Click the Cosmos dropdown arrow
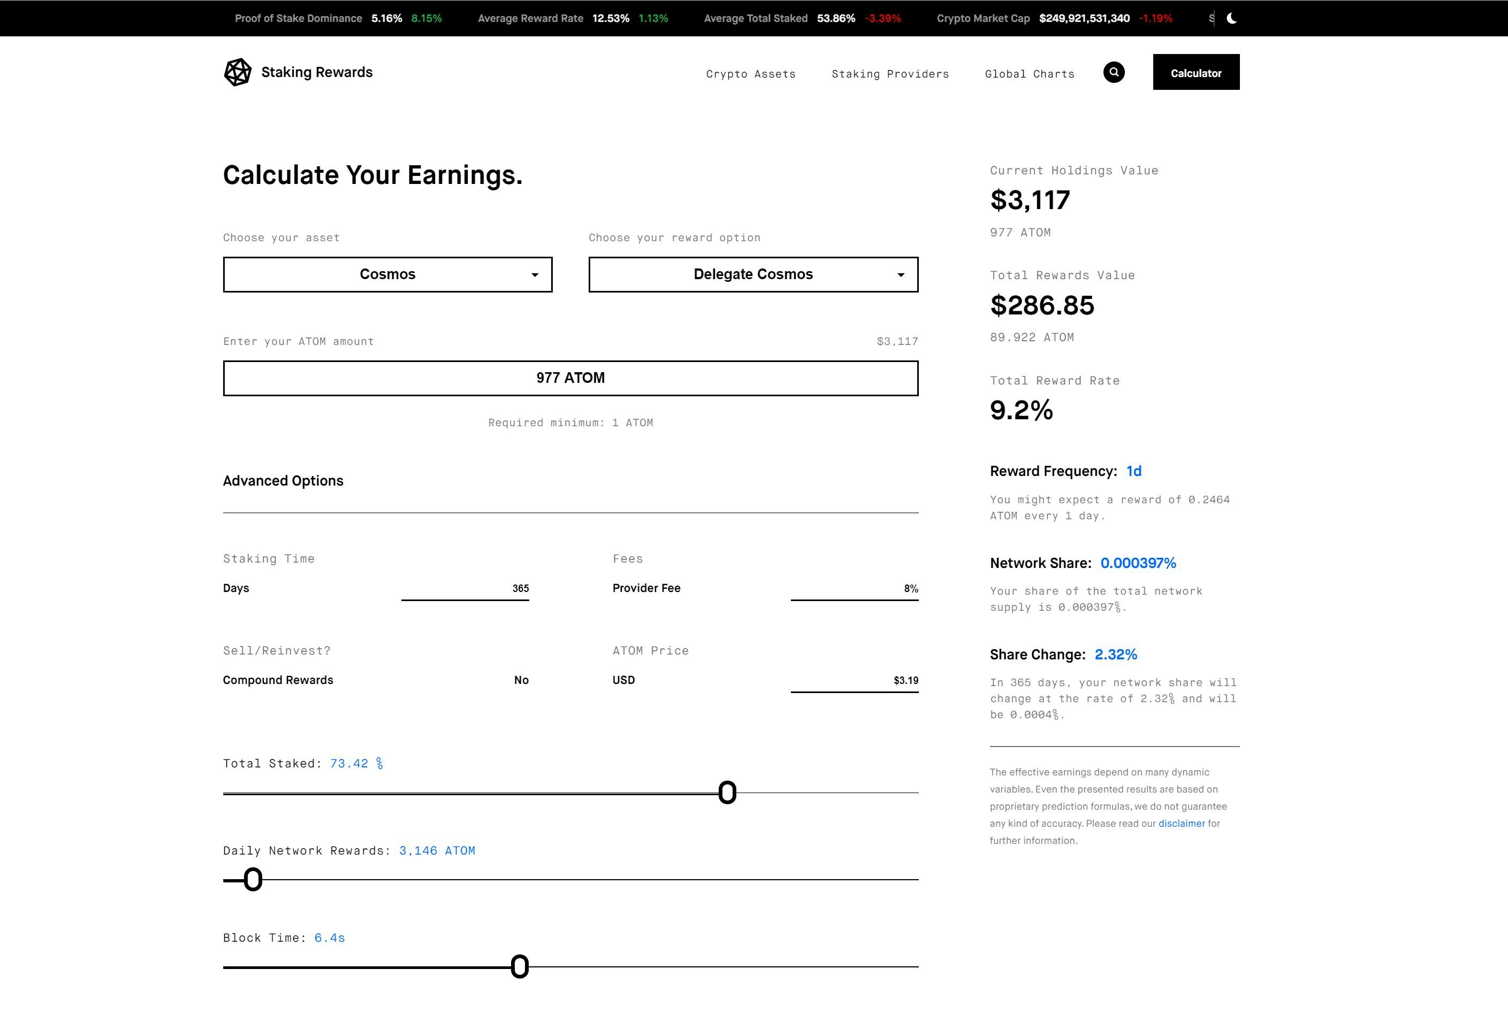1508x1015 pixels. click(x=535, y=275)
